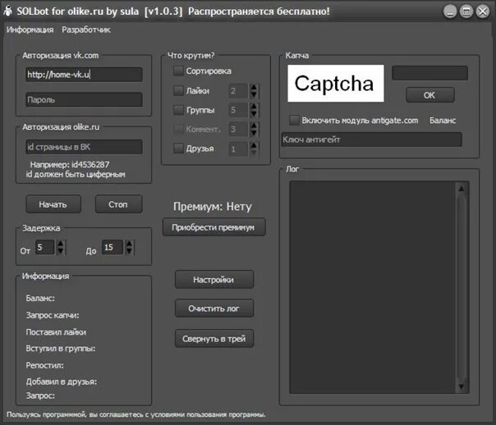Click the vk.com login input field
This screenshot has height=425, width=496.
tap(84, 75)
